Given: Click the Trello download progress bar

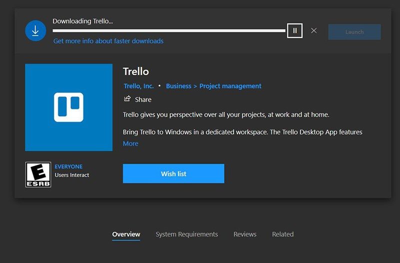Looking at the screenshot, I should coord(169,31).
